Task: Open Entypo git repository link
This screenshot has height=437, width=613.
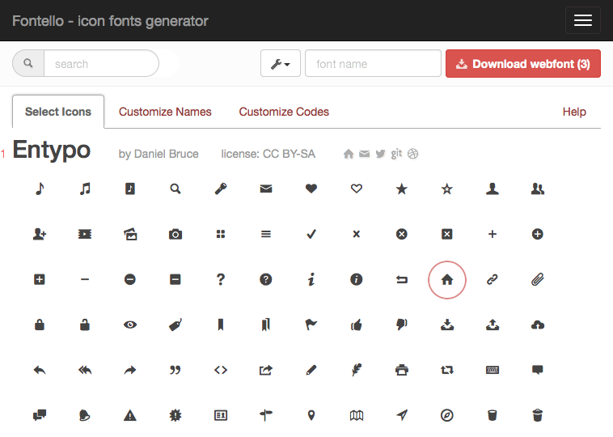Action: (x=396, y=154)
